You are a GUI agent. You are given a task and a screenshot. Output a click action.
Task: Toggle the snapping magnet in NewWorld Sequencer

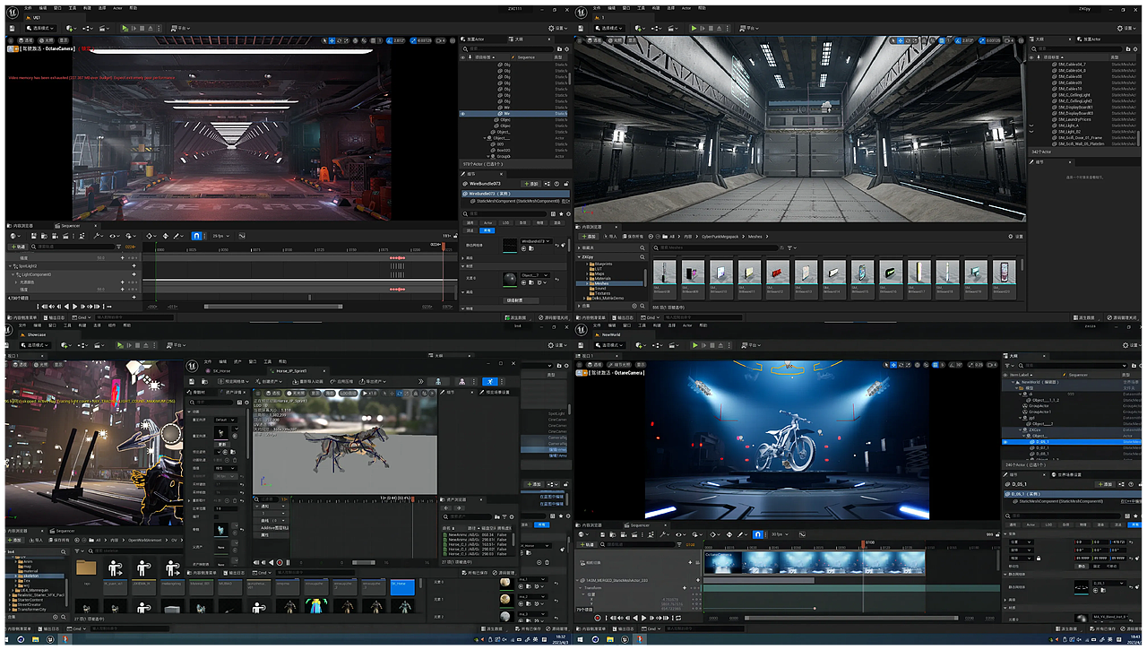point(756,534)
